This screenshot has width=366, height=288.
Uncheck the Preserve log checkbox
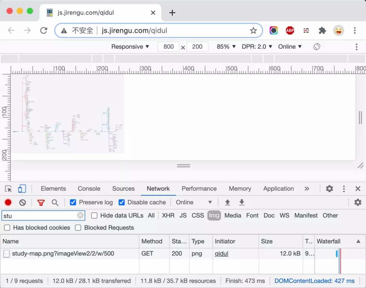(73, 203)
